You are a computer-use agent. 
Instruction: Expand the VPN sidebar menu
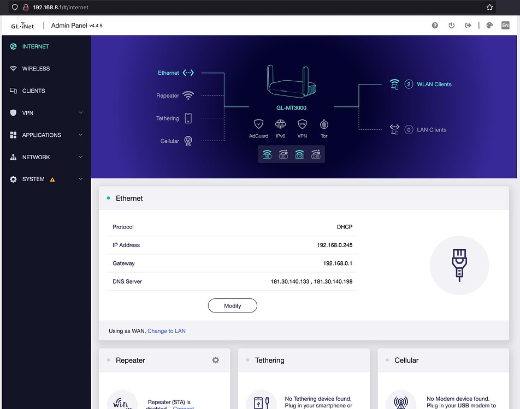click(x=46, y=113)
